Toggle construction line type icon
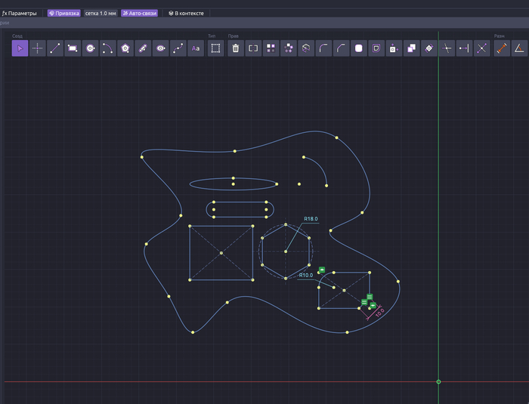Screen dimensions: 529x404 click(215, 48)
